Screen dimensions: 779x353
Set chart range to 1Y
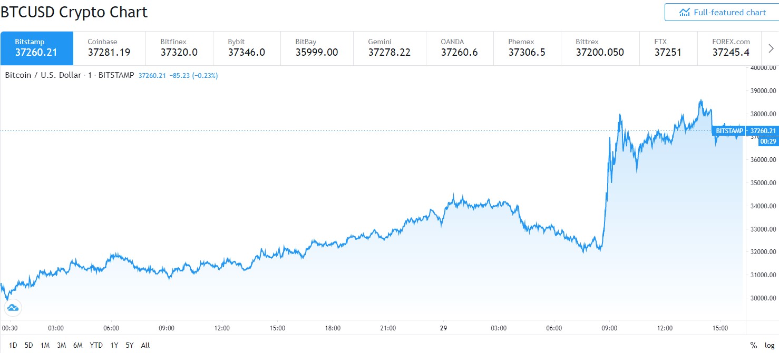[114, 345]
